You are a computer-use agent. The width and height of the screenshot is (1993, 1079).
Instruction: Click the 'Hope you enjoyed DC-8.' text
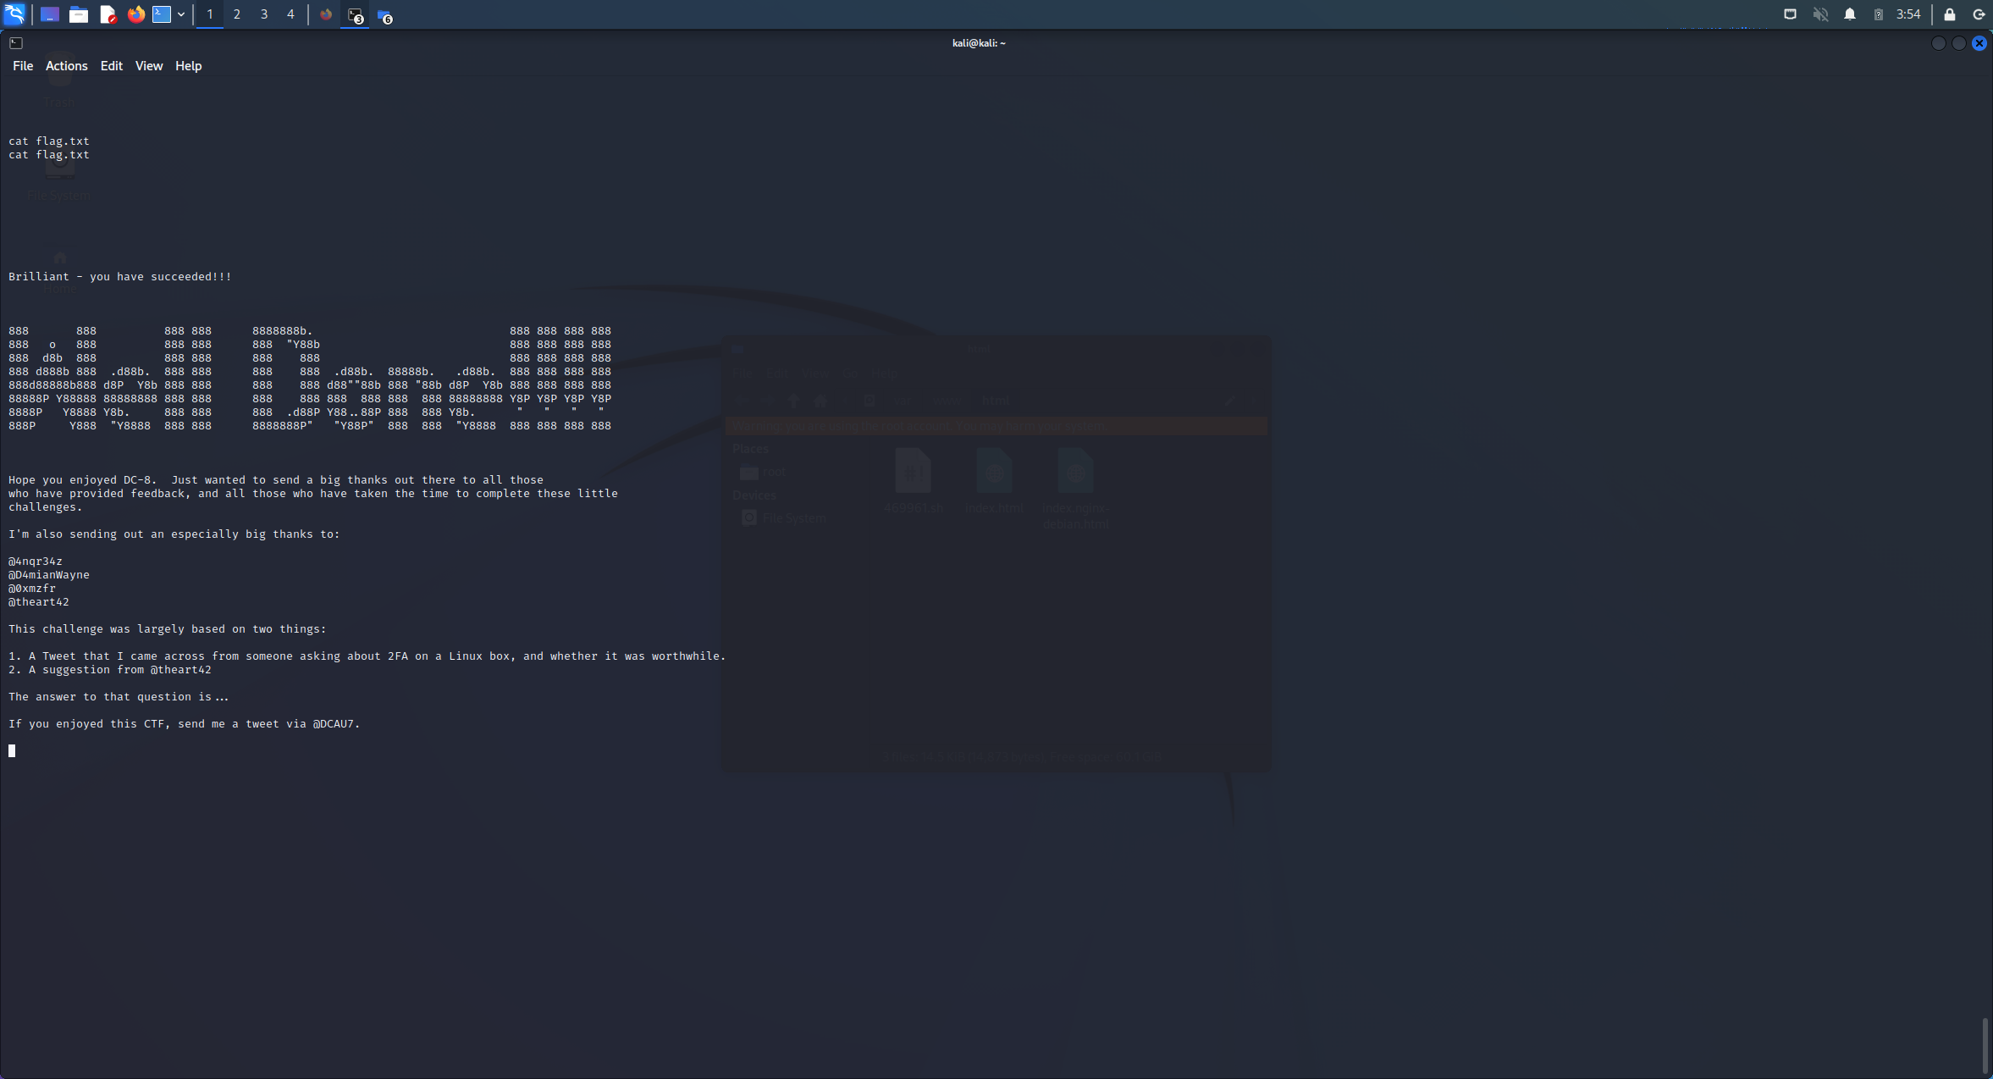pos(83,480)
